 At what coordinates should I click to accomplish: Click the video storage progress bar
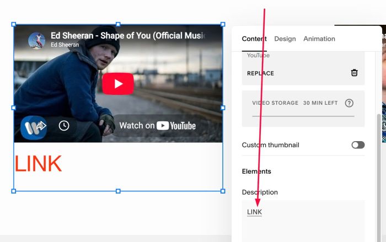pos(303,116)
